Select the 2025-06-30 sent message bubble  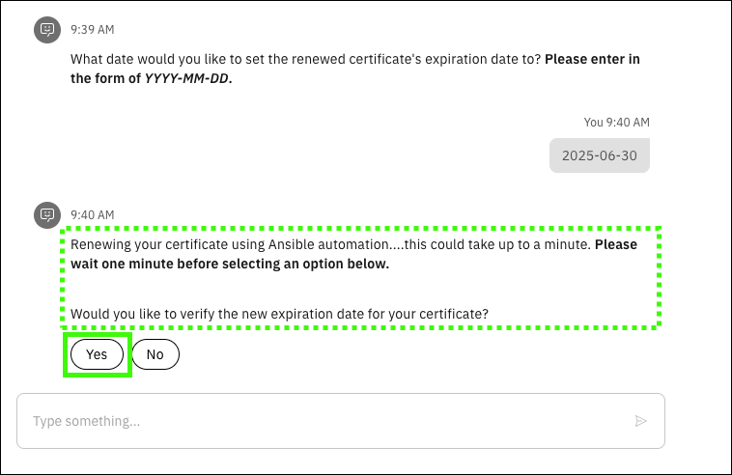click(x=600, y=154)
